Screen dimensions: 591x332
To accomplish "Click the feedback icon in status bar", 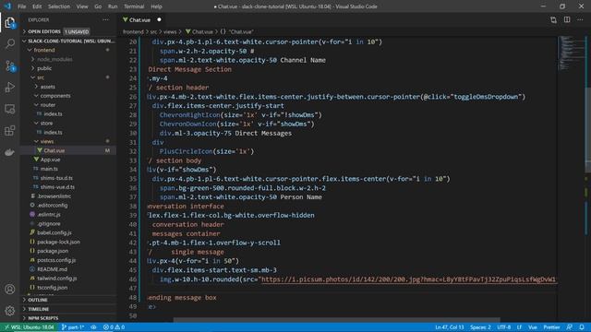I will [569, 327].
